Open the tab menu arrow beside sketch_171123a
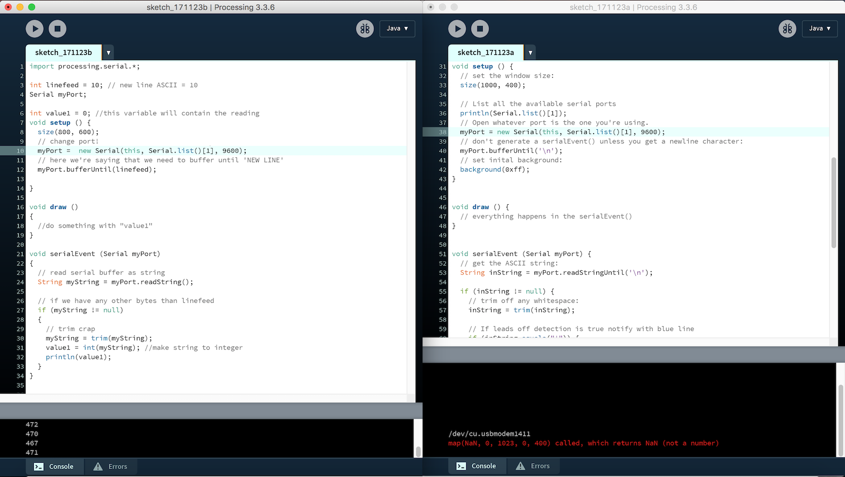845x477 pixels. 530,52
